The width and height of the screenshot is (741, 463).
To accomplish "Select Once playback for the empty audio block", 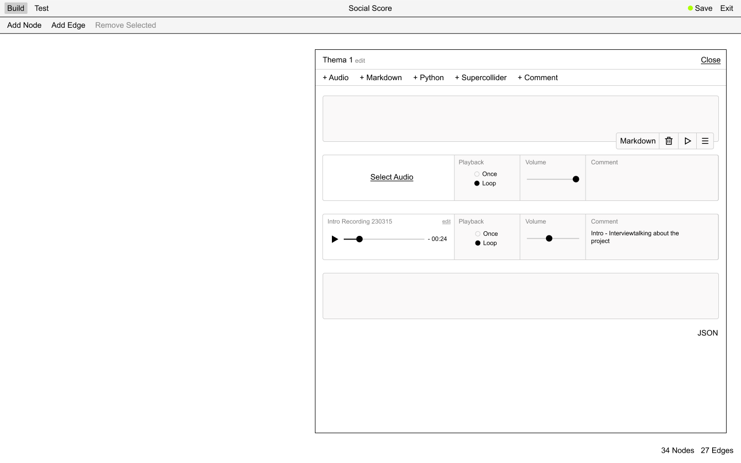I will coord(477,174).
